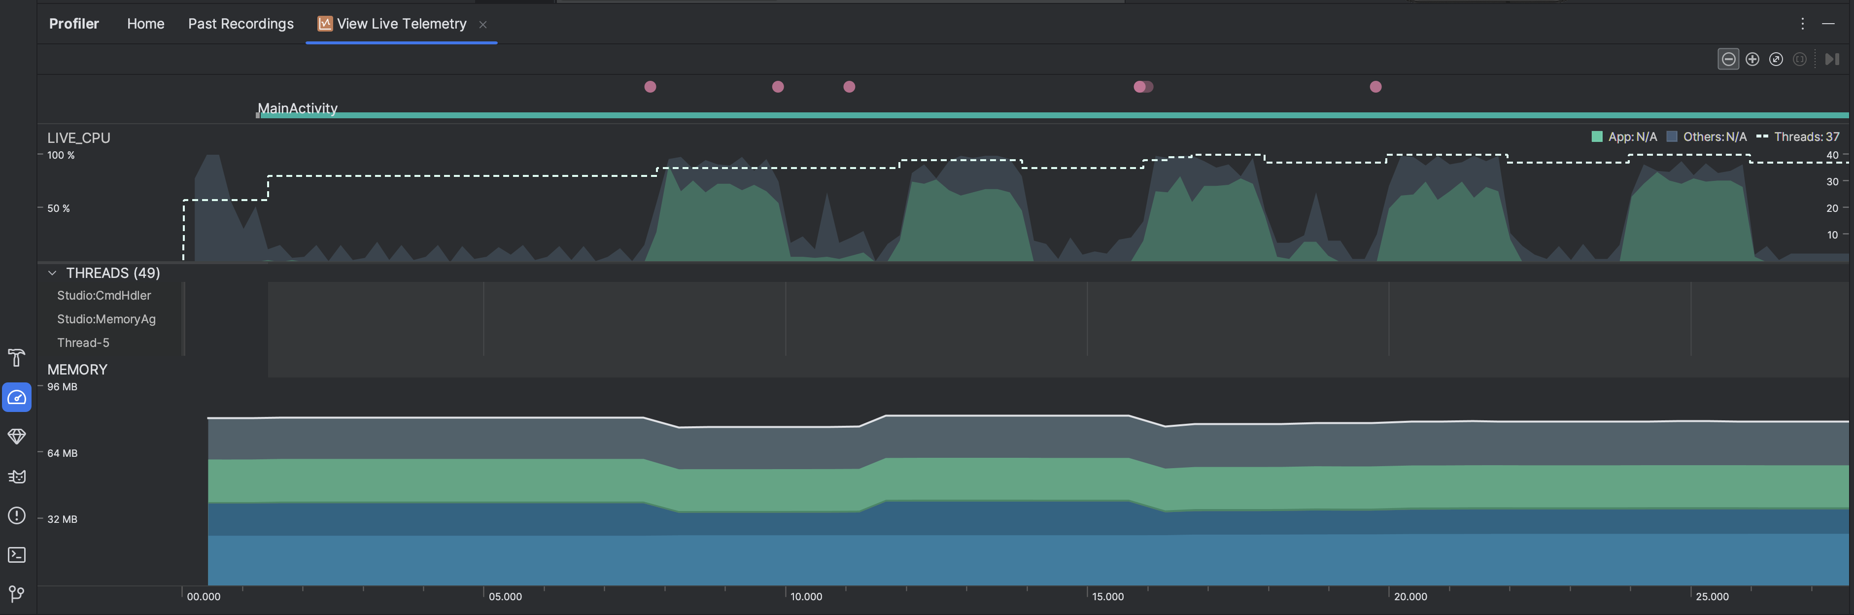This screenshot has width=1854, height=615.
Task: Jump to live telemetry playback
Action: click(x=1832, y=59)
